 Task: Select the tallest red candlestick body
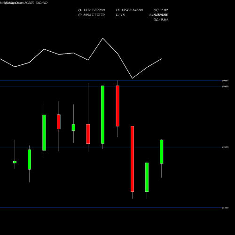pos(132,159)
